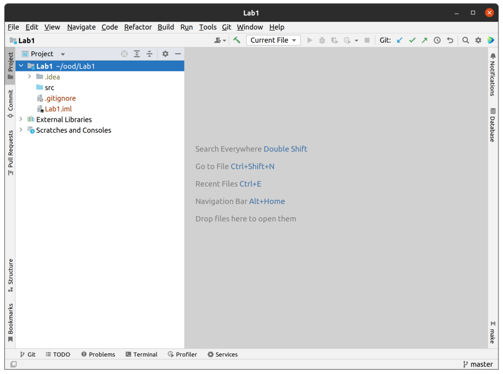
Task: Expand the .idea folder
Action: pyautogui.click(x=30, y=77)
